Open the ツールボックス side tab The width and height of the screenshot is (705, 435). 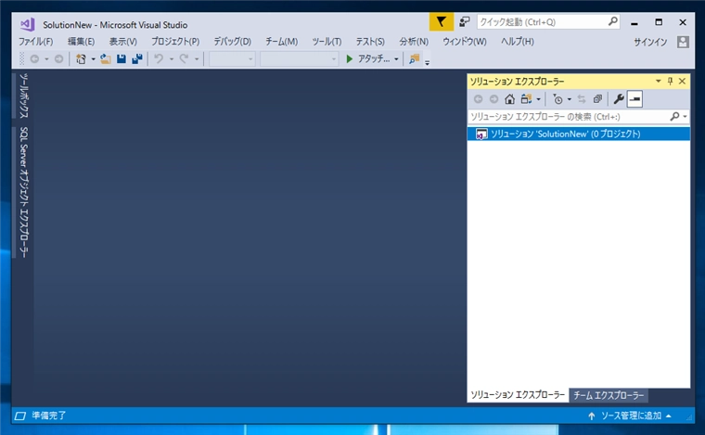(24, 96)
